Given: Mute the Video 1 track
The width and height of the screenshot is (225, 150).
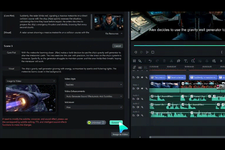Looking at the screenshot, I should [138, 88].
